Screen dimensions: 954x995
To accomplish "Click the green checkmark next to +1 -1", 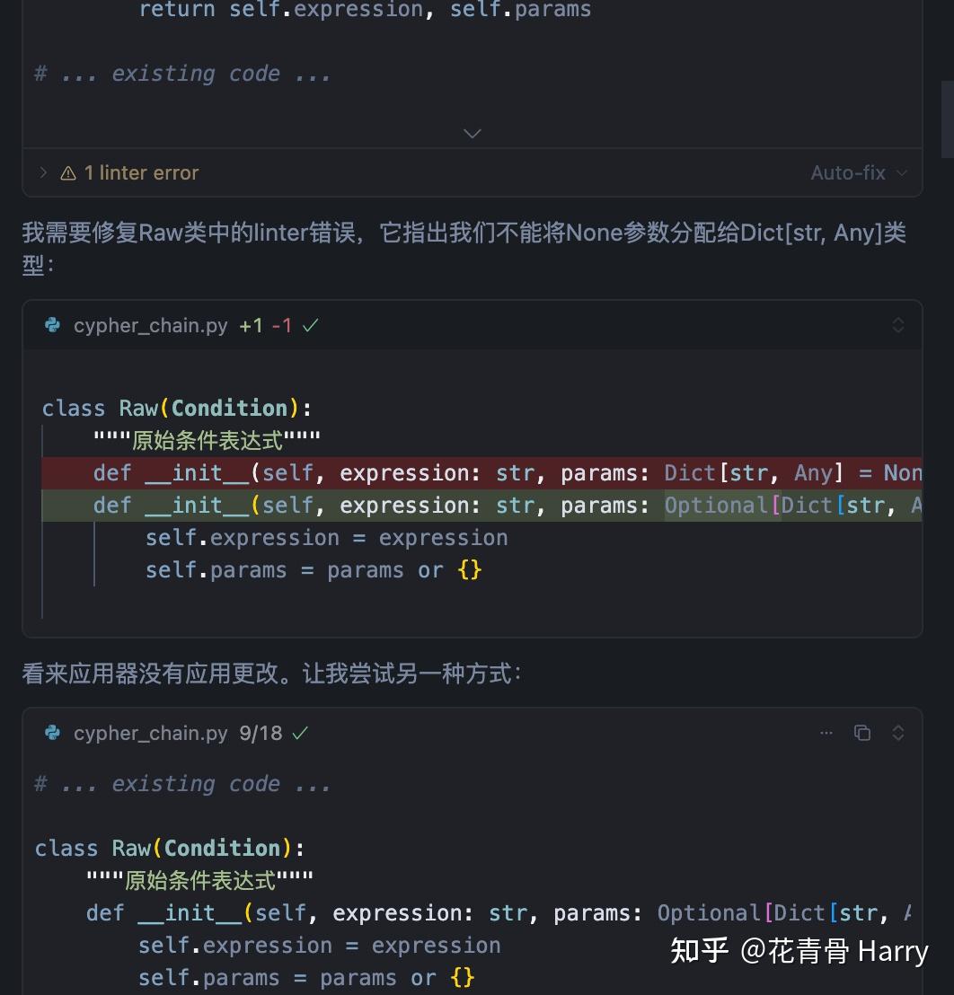I will tap(311, 325).
